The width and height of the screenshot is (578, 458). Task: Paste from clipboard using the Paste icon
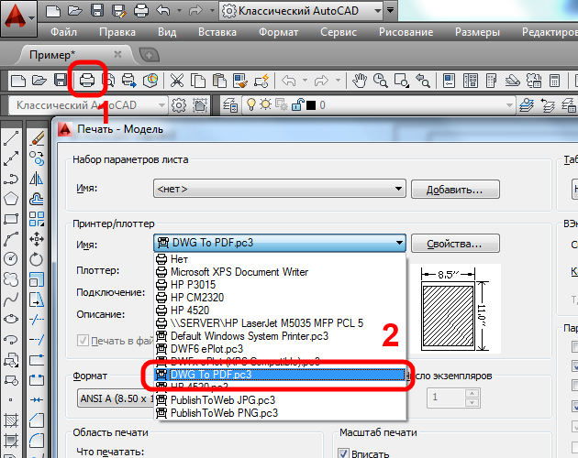tap(219, 81)
